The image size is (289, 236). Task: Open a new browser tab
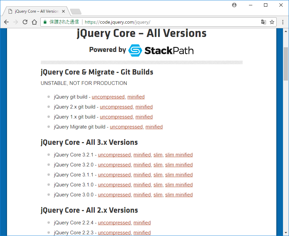[x=76, y=11]
